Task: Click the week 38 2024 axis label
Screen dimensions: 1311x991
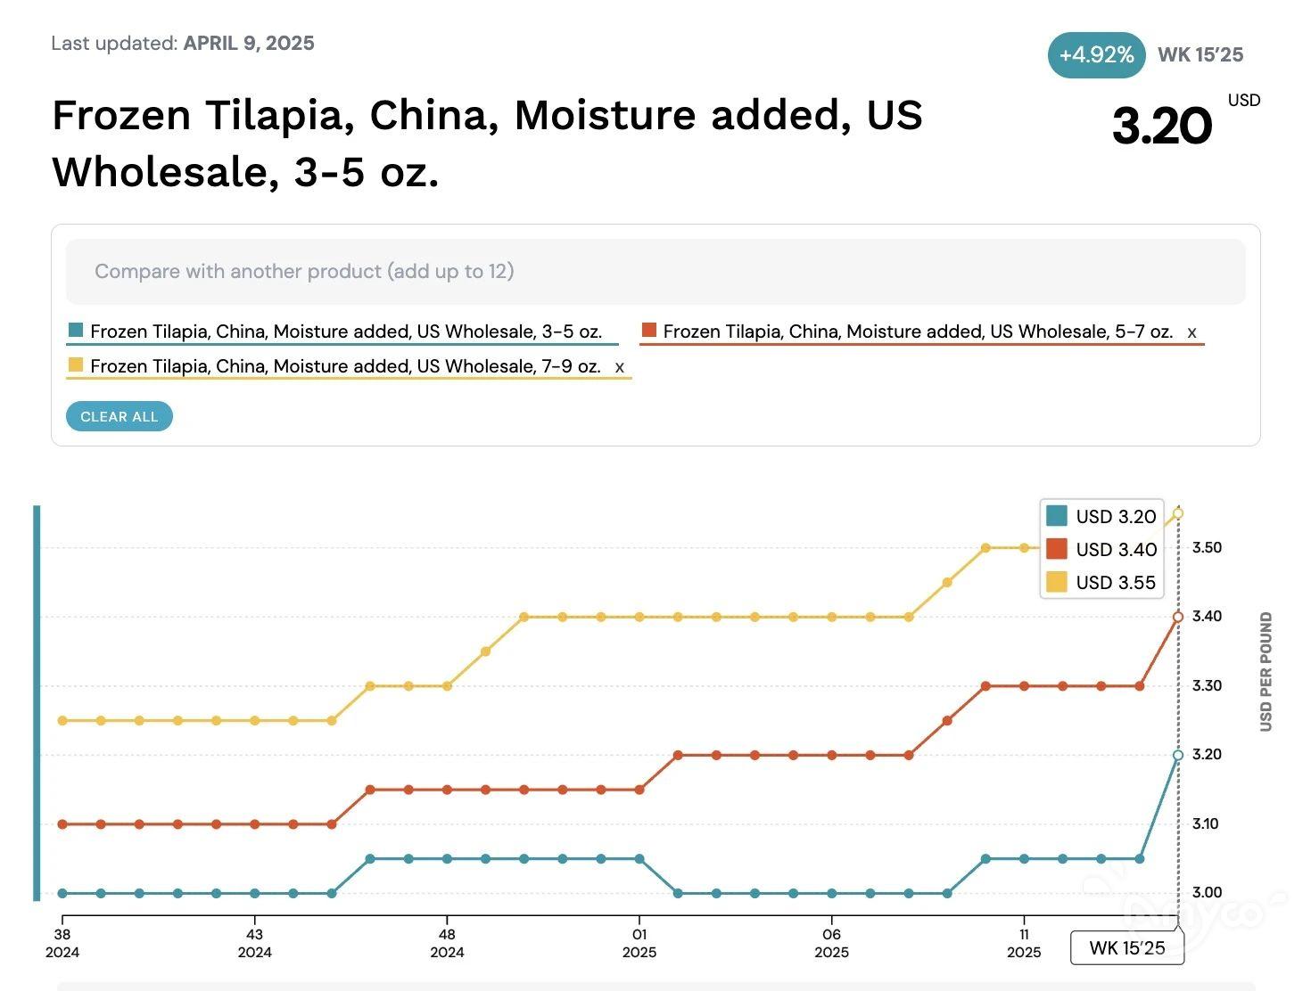Action: [62, 943]
